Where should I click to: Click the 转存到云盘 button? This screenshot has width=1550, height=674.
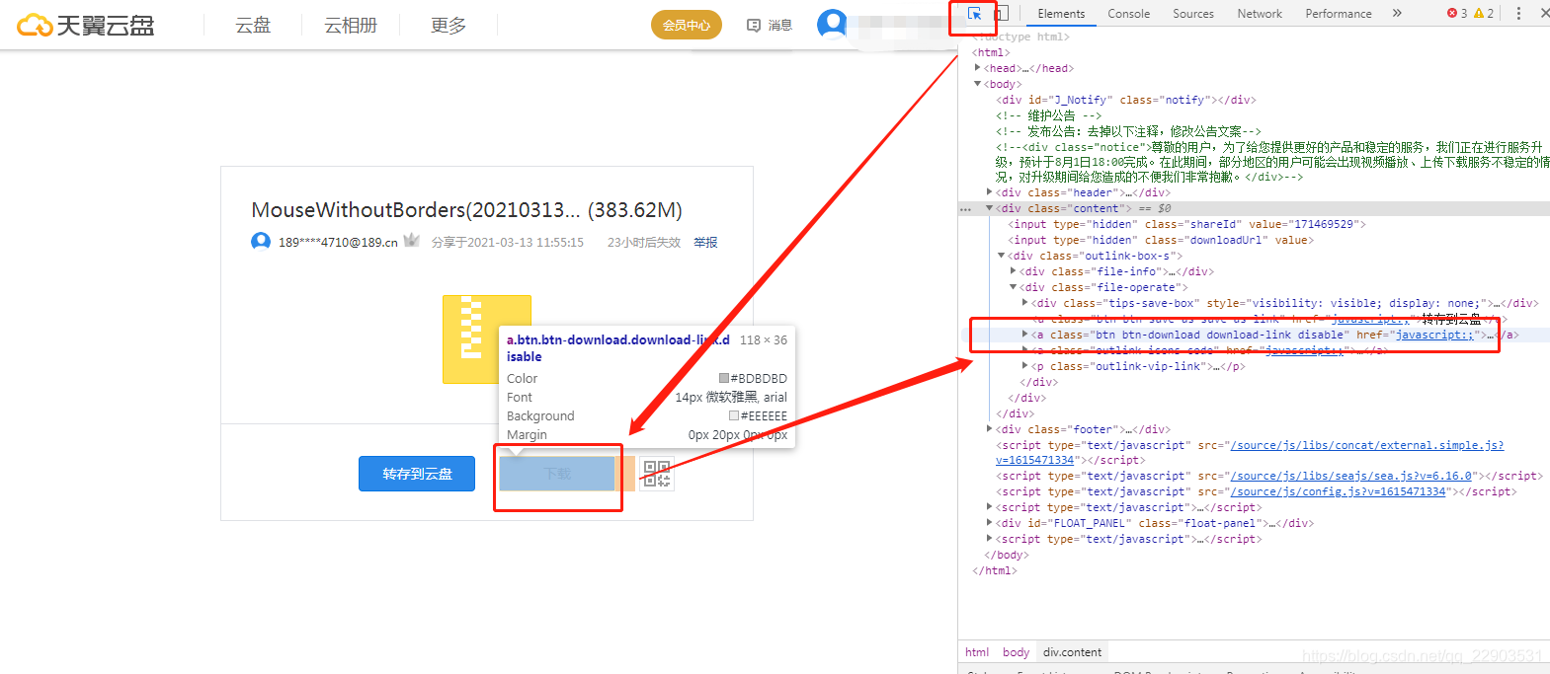tap(417, 474)
